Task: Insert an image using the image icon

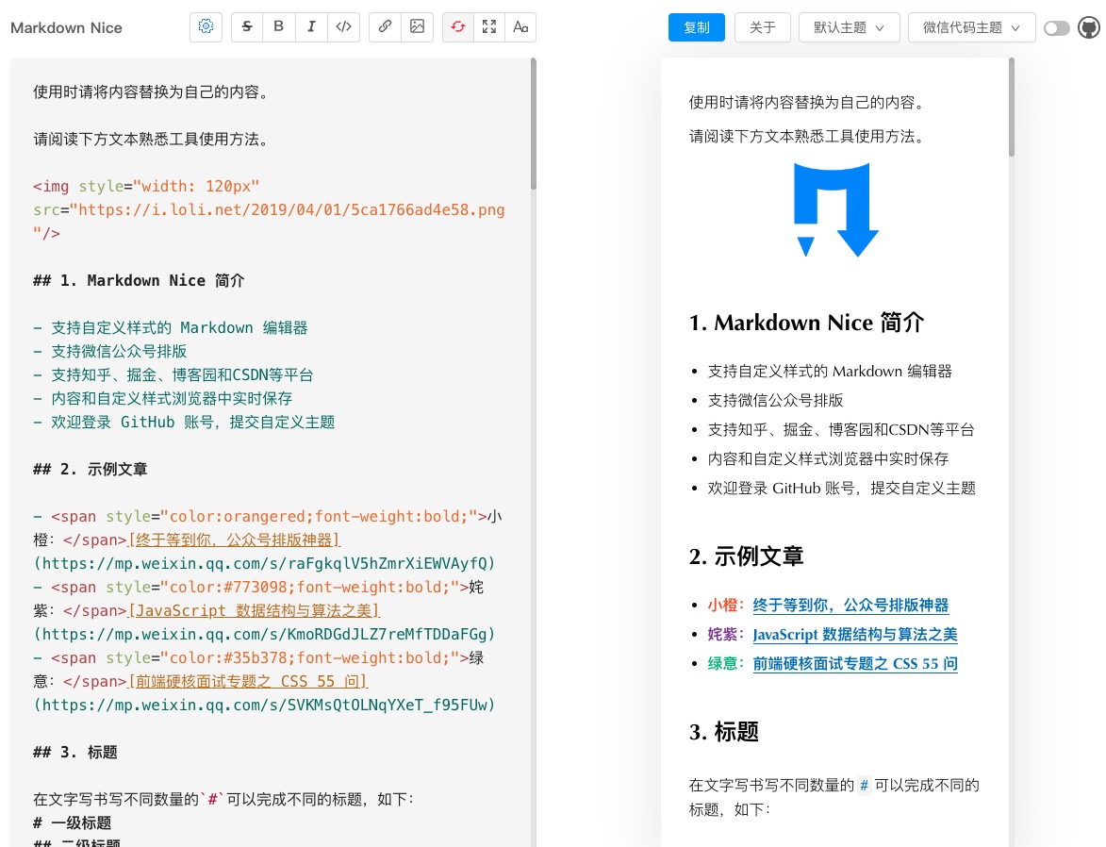Action: pos(417,26)
